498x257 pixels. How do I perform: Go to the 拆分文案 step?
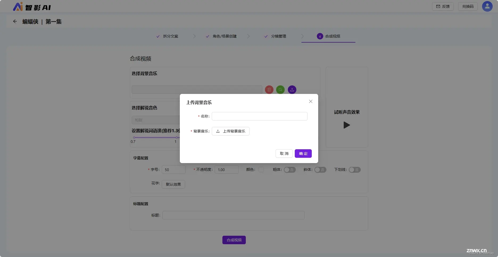point(167,36)
